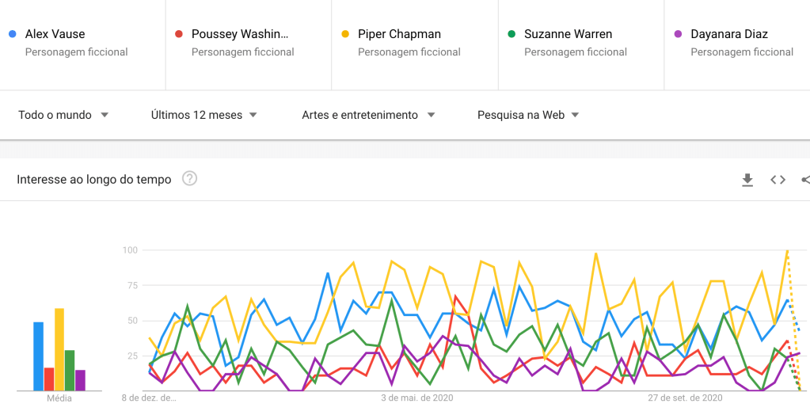
Task: Click the share icon at right edge
Action: [805, 180]
